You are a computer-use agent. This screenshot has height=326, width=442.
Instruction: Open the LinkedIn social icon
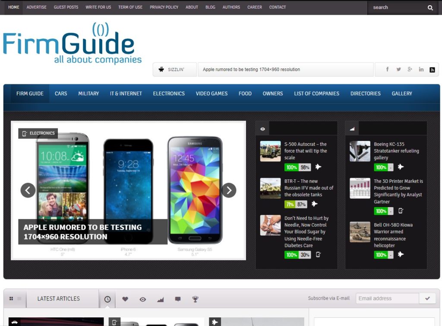pos(421,70)
